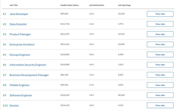Click the 10,069 job openings figure

(121, 44)
